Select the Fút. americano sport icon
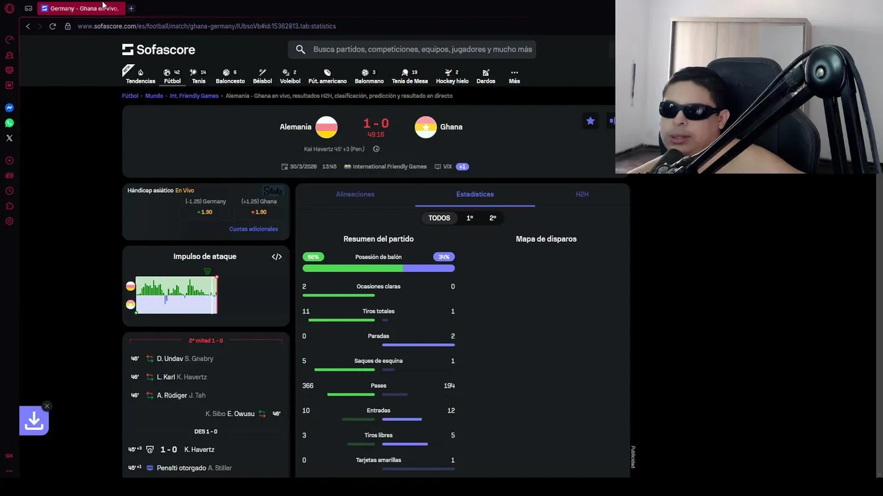Image resolution: width=883 pixels, height=496 pixels. pos(328,76)
